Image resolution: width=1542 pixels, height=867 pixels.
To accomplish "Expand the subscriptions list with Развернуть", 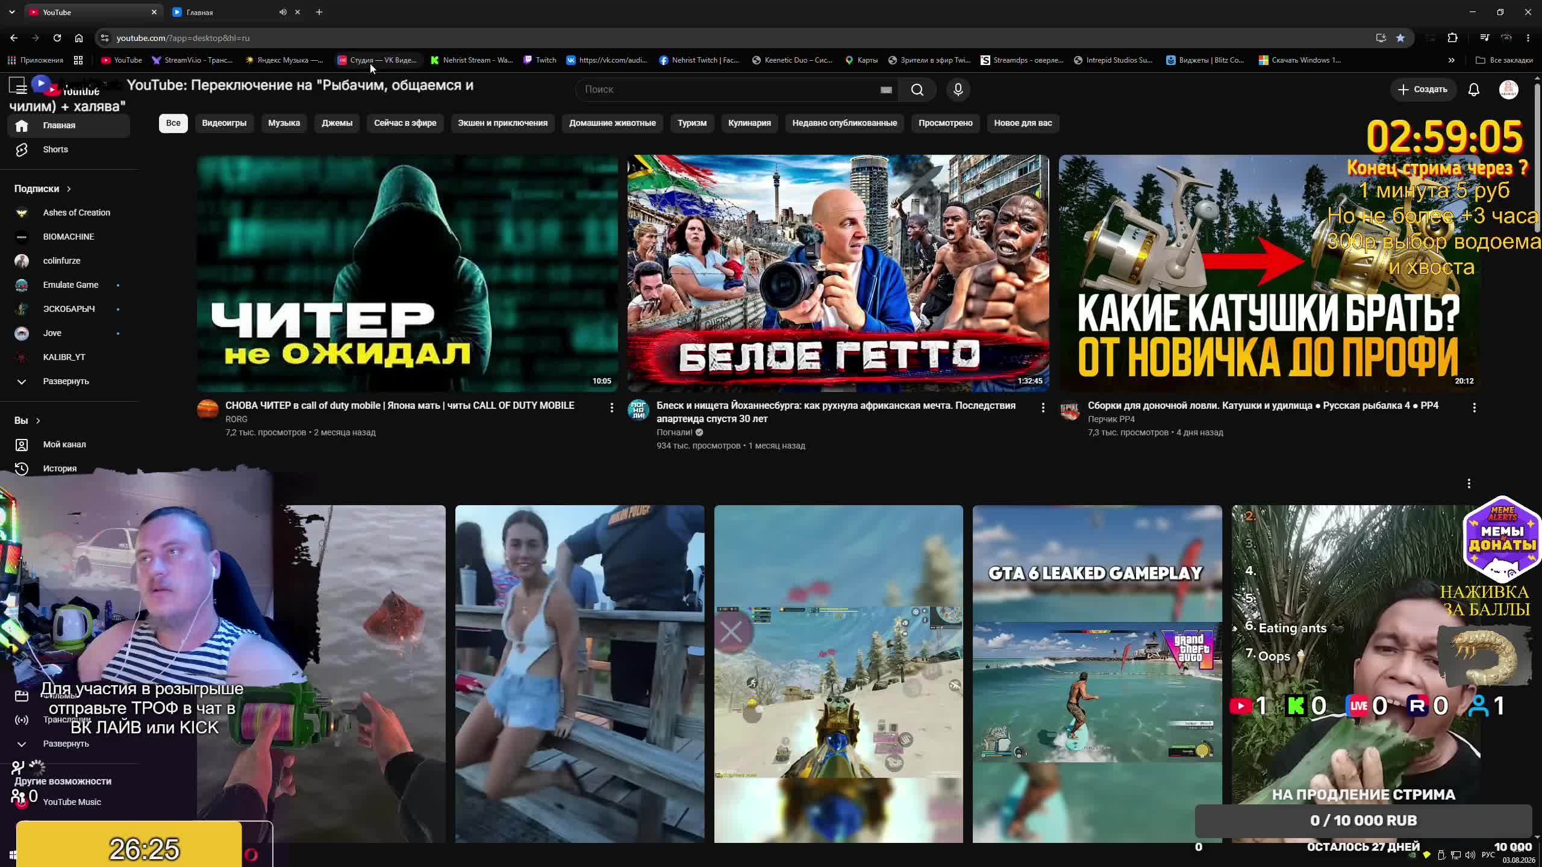I will pyautogui.click(x=69, y=381).
